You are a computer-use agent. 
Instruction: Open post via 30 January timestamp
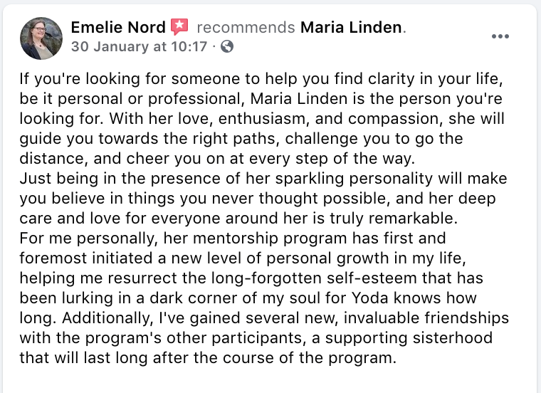[139, 46]
